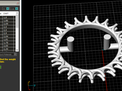Toggle the User switch
Screen dimensions: 122x91
[14, 9]
